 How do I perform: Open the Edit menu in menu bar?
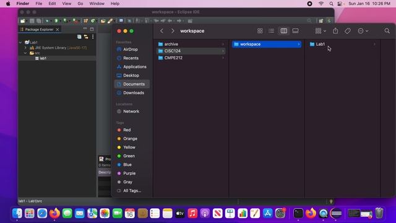pyautogui.click(x=52, y=4)
